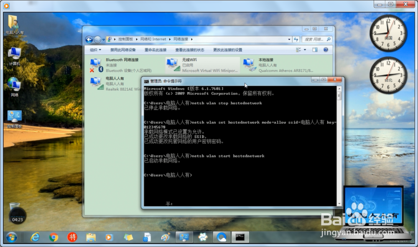Click the 04:23 timer gadget
The height and width of the screenshot is (247, 418).
pyautogui.click(x=18, y=215)
